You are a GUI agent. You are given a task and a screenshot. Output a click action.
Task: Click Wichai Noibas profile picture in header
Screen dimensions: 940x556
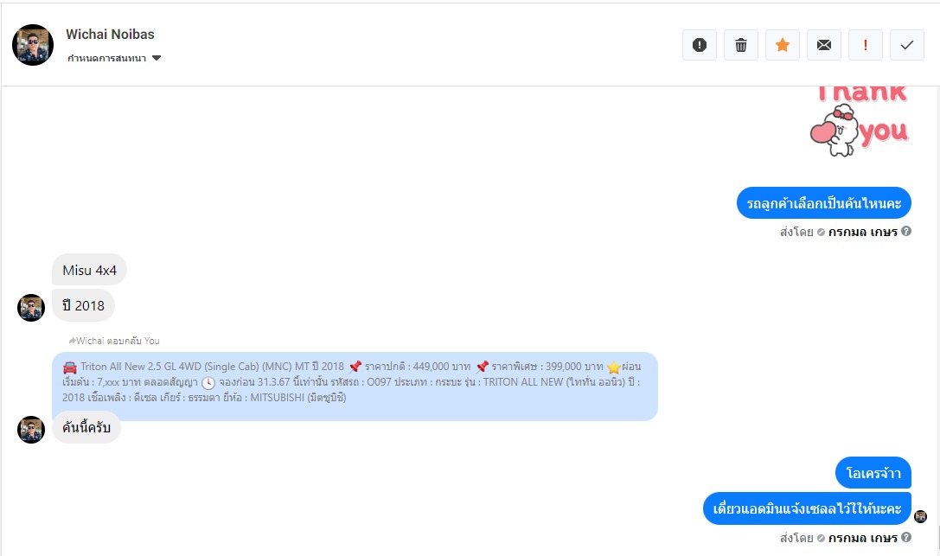pyautogui.click(x=33, y=45)
